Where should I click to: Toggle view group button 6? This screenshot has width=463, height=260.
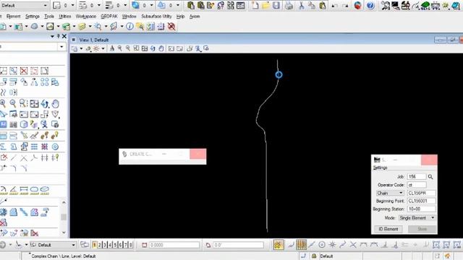click(x=120, y=245)
